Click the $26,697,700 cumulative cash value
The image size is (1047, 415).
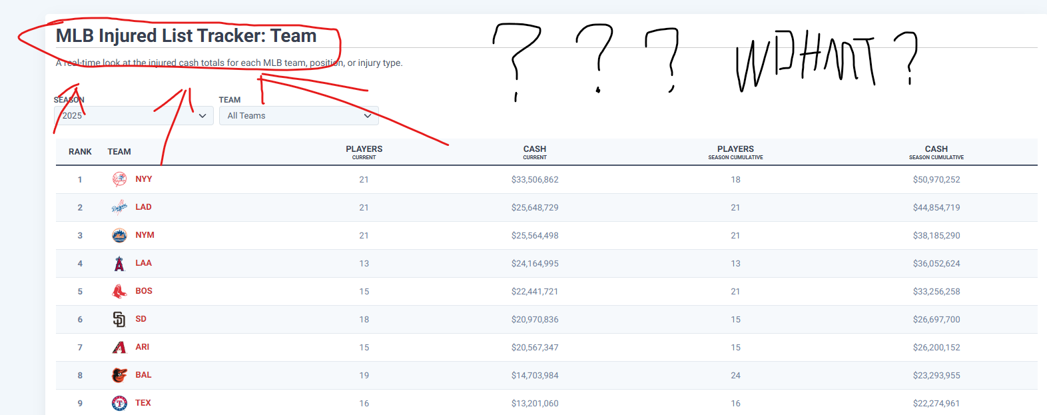click(936, 320)
